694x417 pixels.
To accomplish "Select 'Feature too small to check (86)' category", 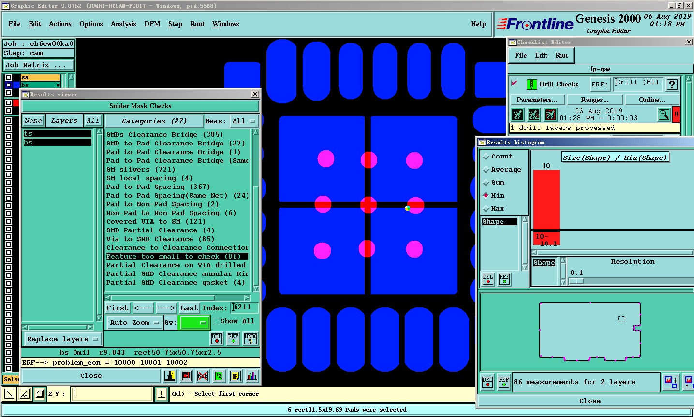I will (x=177, y=257).
